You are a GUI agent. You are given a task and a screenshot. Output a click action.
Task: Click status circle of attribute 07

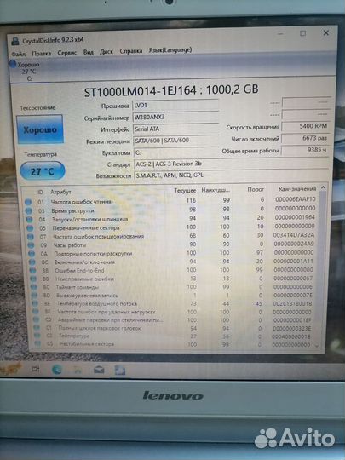31,236
